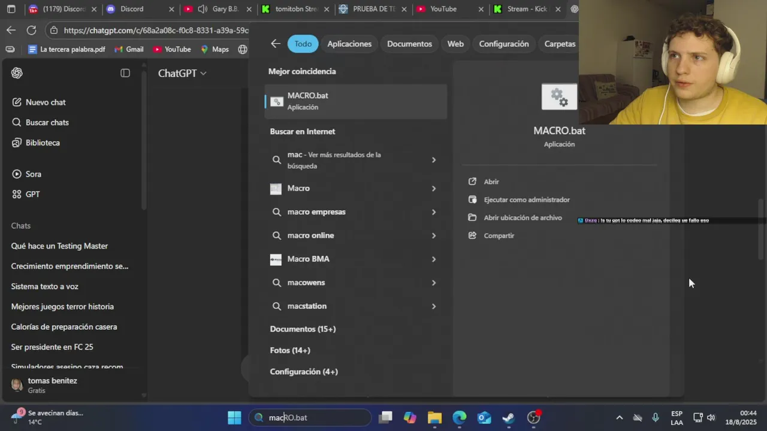
Task: Click Nuevo chat in ChatGPT sidebar
Action: pyautogui.click(x=39, y=102)
